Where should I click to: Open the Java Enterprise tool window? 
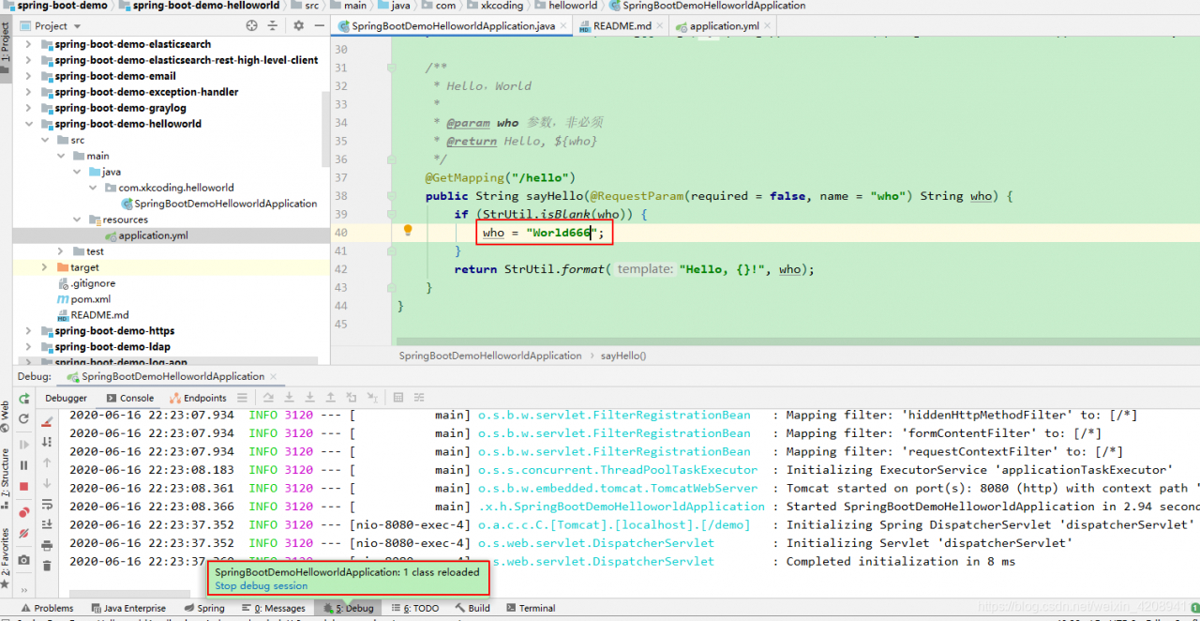click(x=128, y=608)
